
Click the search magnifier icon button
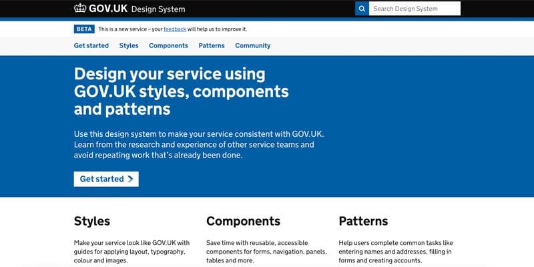(362, 9)
